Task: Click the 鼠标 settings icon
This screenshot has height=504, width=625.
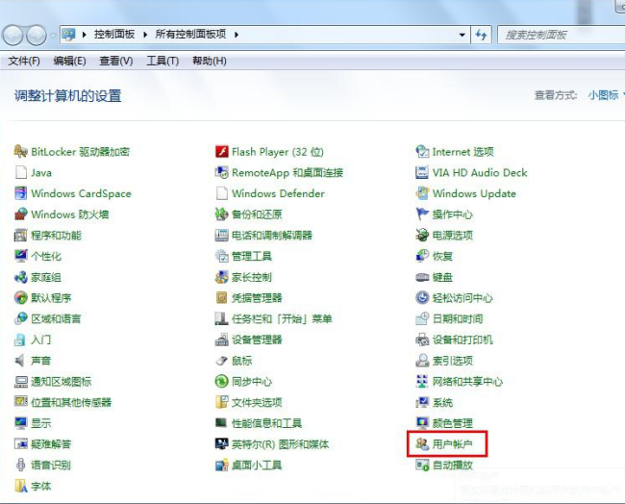Action: (222, 361)
